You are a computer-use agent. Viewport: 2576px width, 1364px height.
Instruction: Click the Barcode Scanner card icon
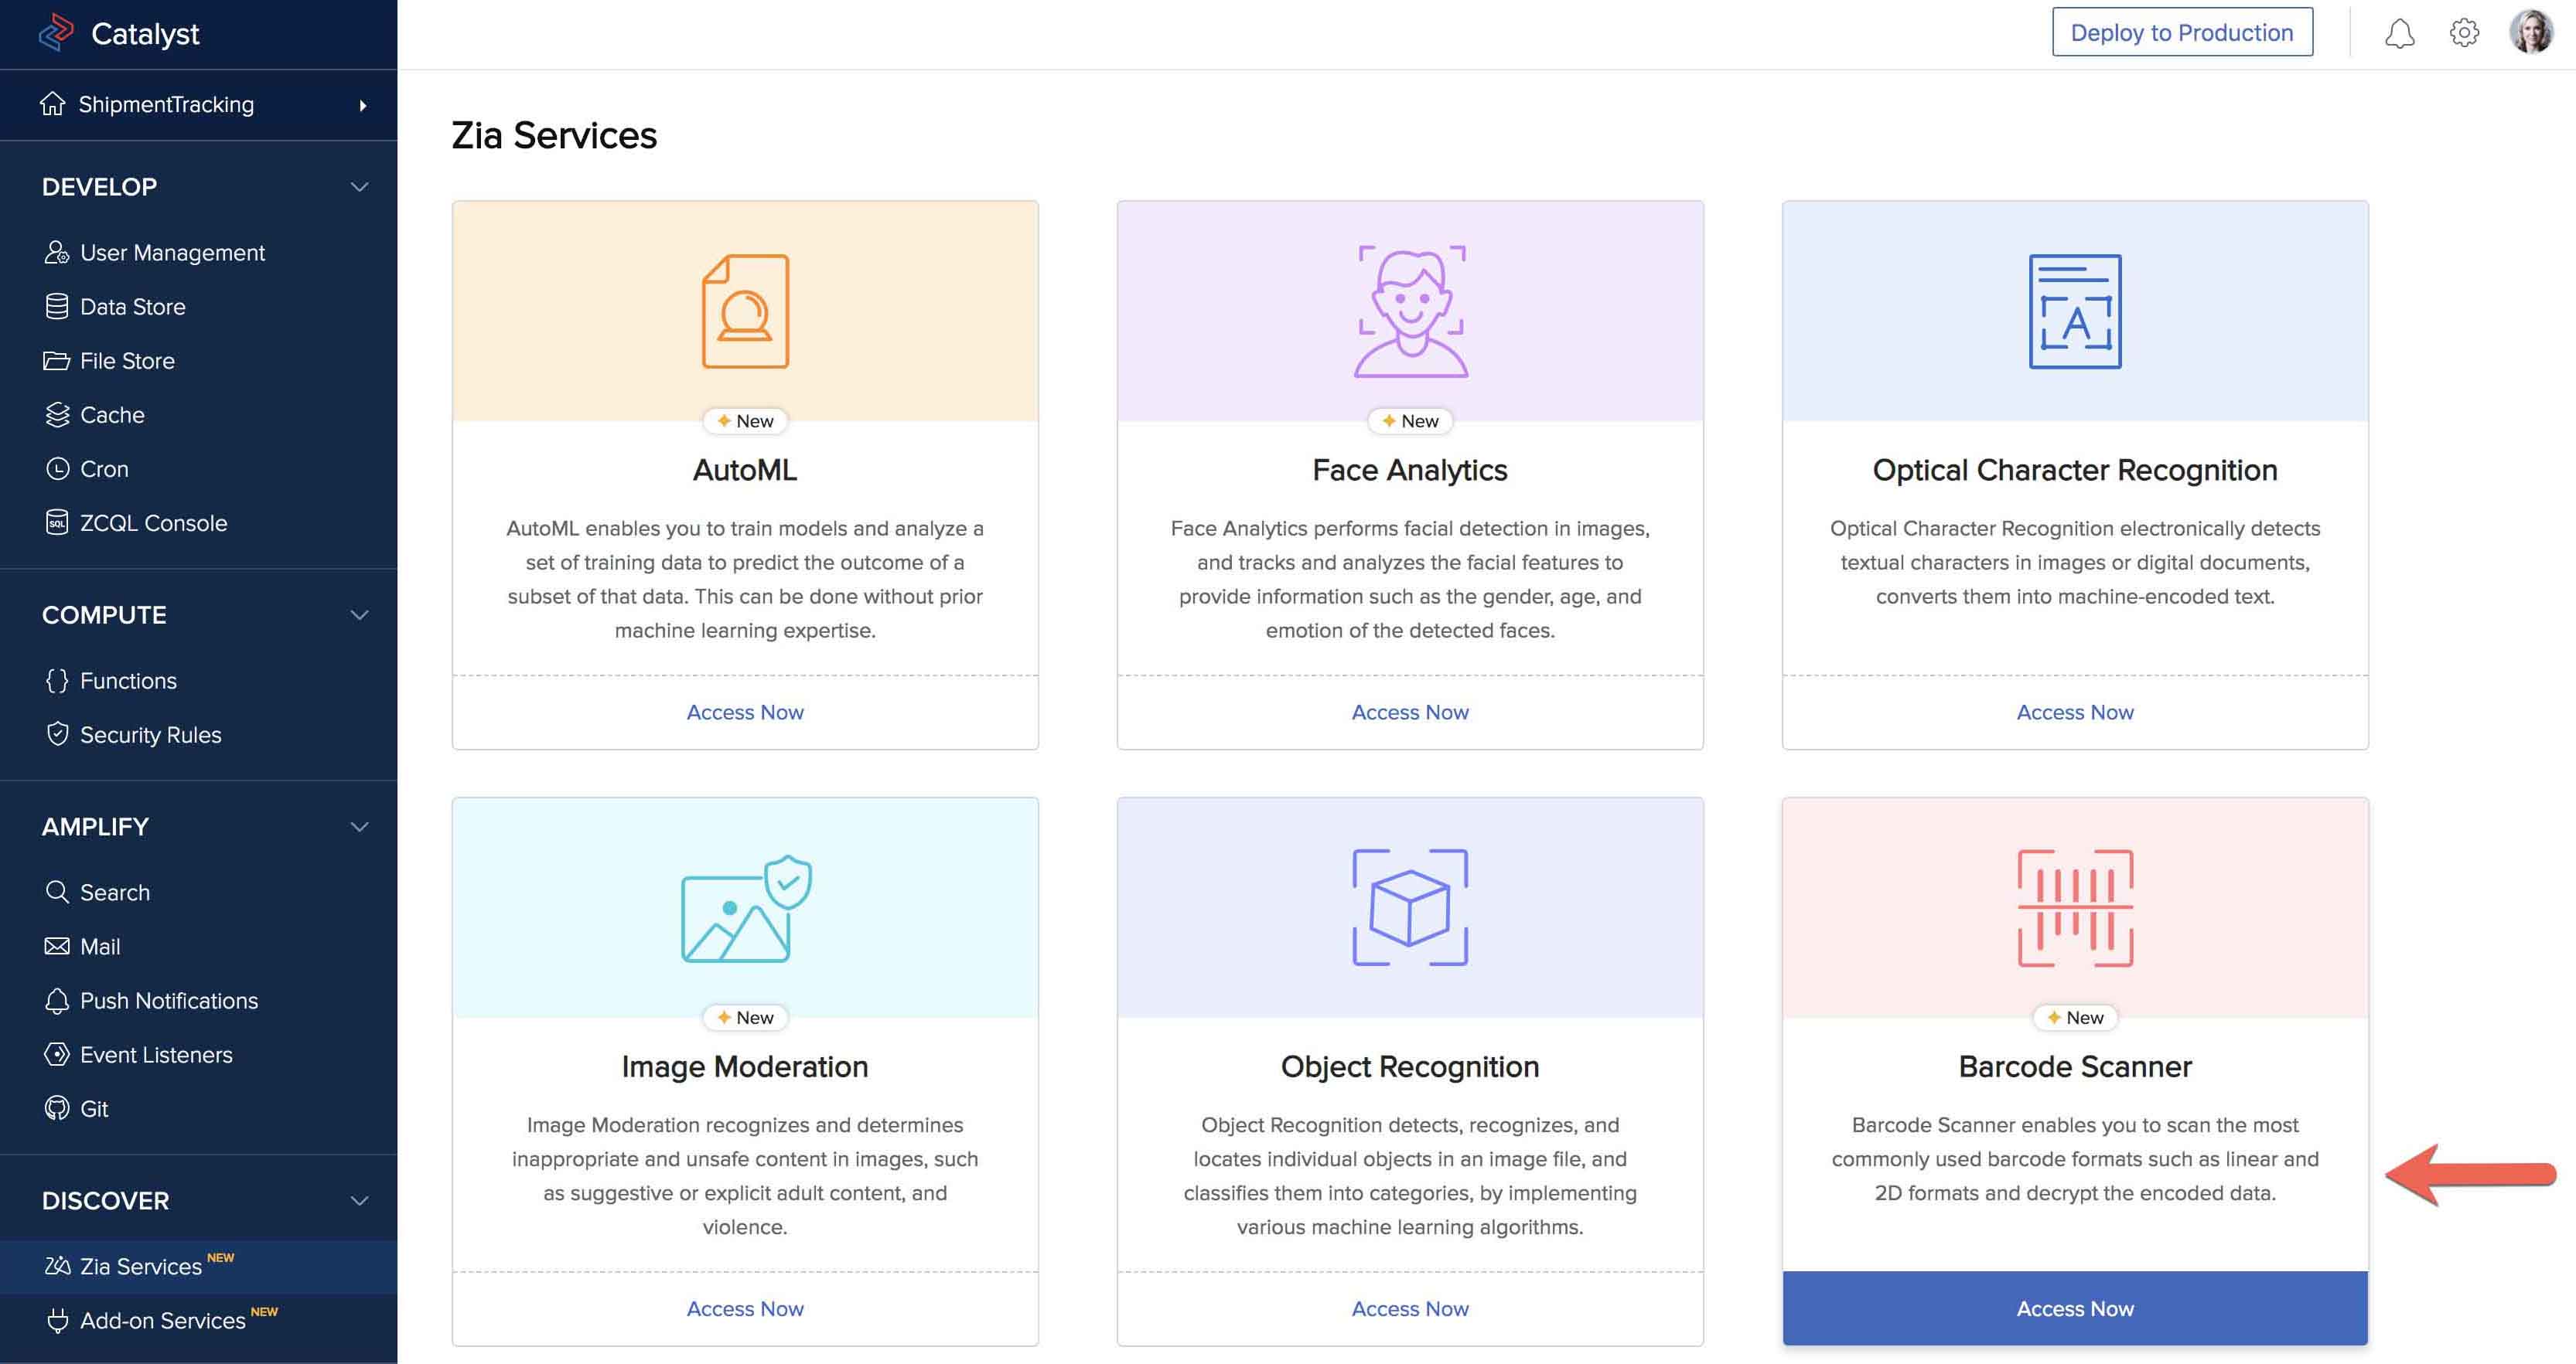point(2075,907)
